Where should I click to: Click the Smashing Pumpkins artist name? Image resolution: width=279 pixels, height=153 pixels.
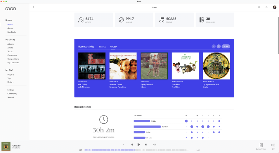coord(118,87)
